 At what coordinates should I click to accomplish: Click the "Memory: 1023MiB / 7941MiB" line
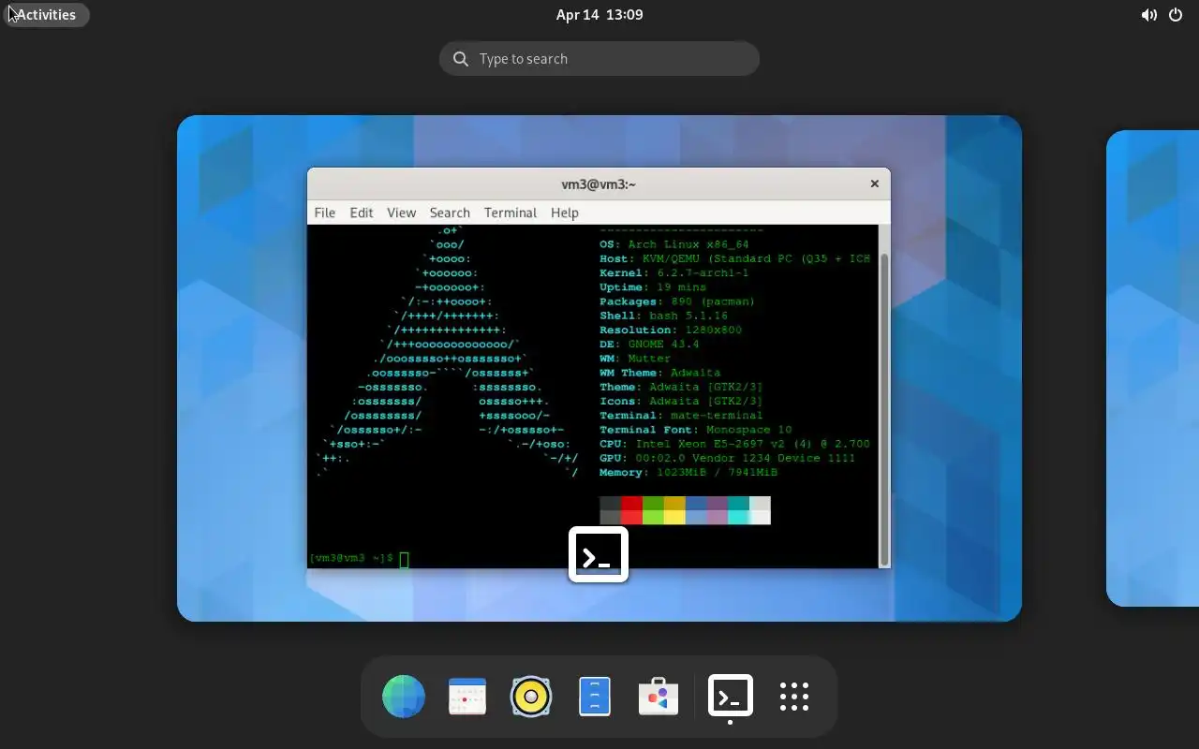(688, 473)
